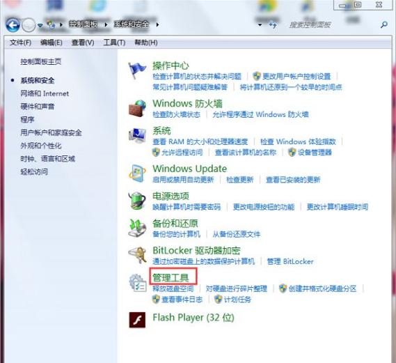Click 更改计算机睡眠时间
Viewport: 396px width, 363px height.
[x=337, y=207]
